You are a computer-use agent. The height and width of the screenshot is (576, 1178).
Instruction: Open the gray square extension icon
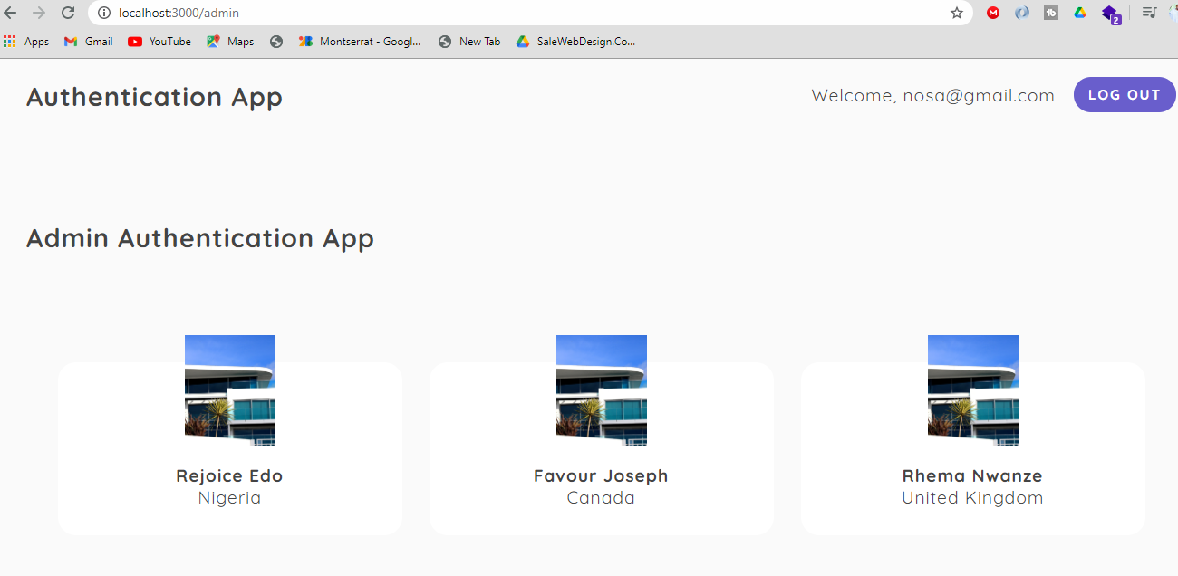point(1051,13)
